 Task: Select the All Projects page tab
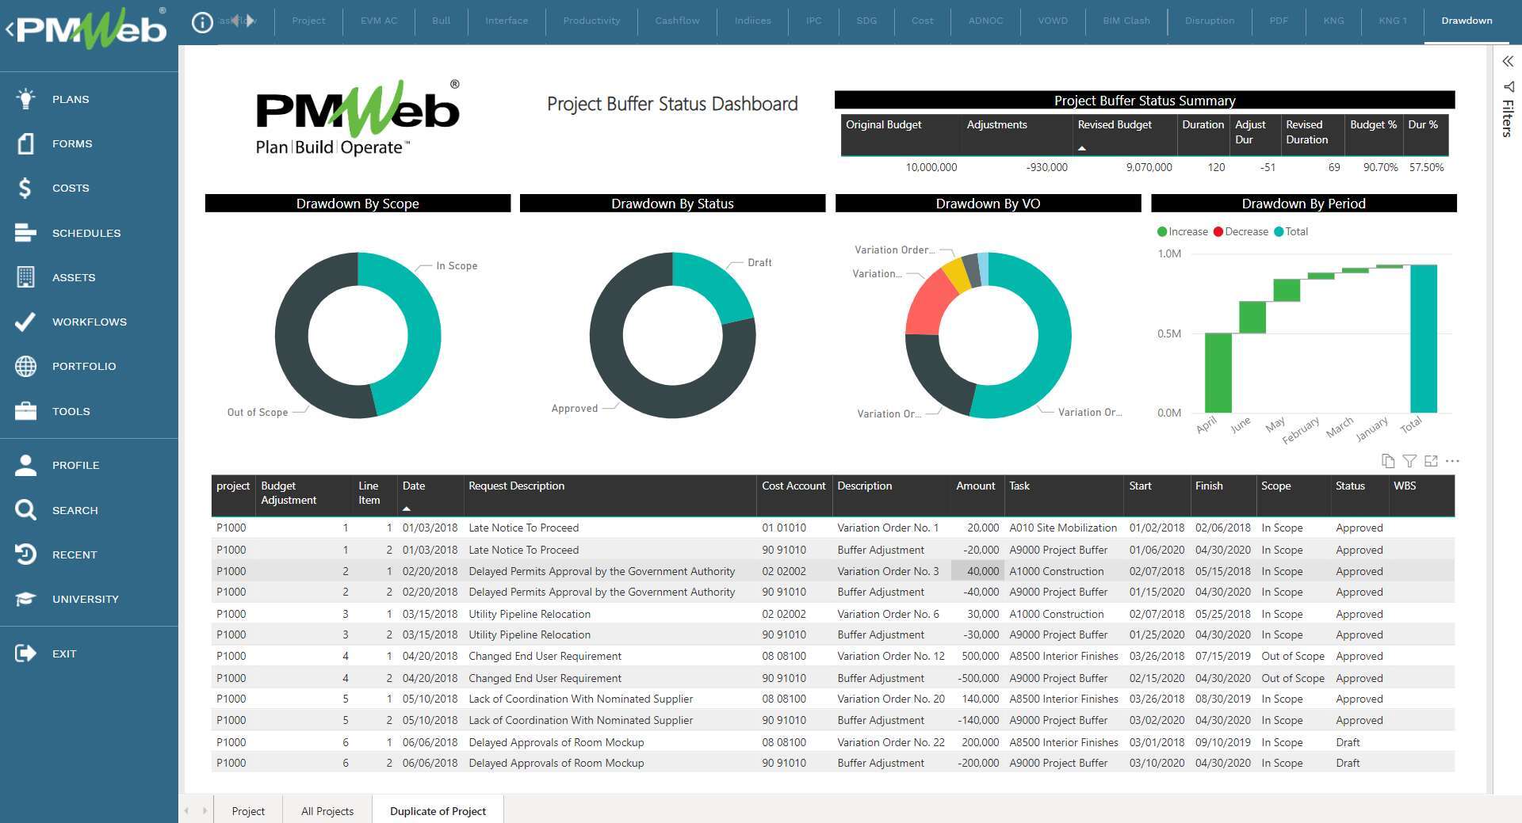327,811
